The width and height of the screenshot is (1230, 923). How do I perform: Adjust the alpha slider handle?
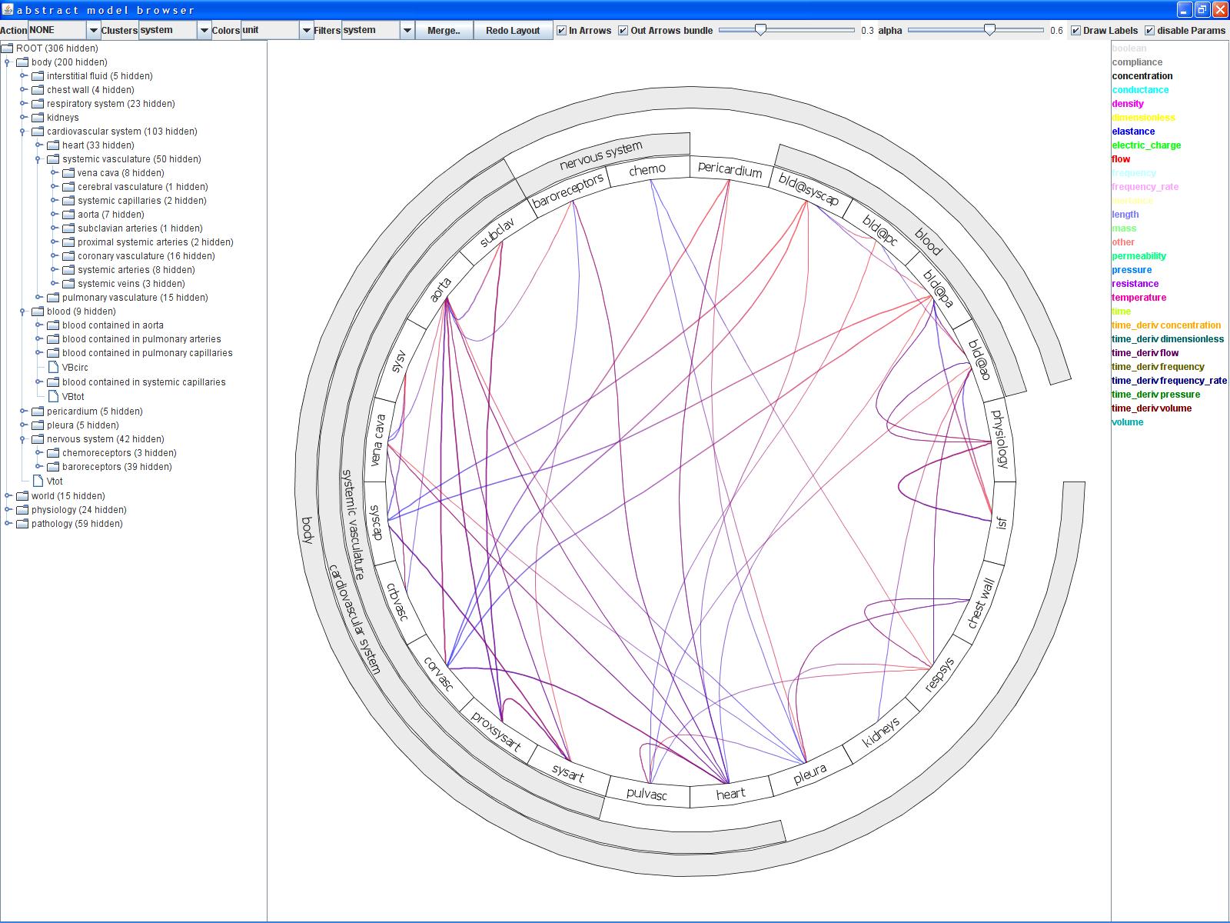(x=990, y=30)
